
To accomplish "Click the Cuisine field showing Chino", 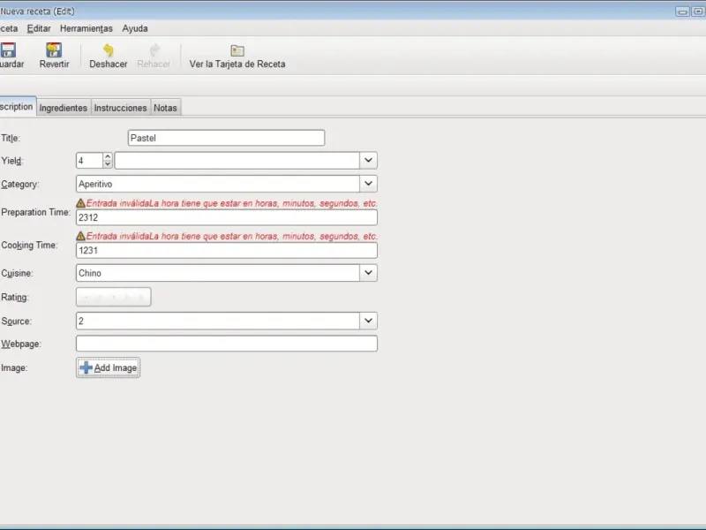I will pyautogui.click(x=218, y=273).
